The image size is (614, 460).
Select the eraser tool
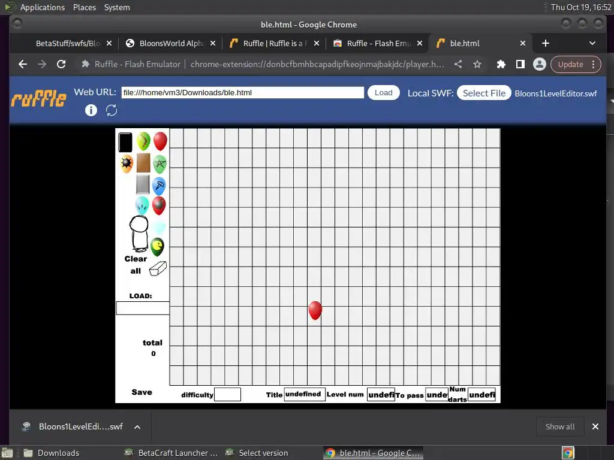click(x=158, y=269)
